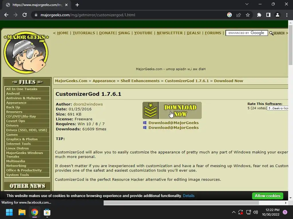The width and height of the screenshot is (293, 219).
Task: Click the horizontal page scrollbar
Action: (181, 203)
